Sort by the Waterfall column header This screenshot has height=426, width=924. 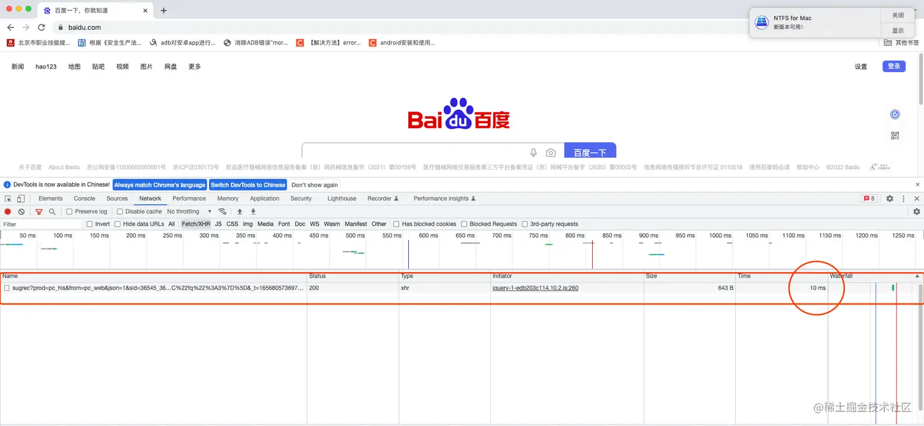[x=875, y=276]
